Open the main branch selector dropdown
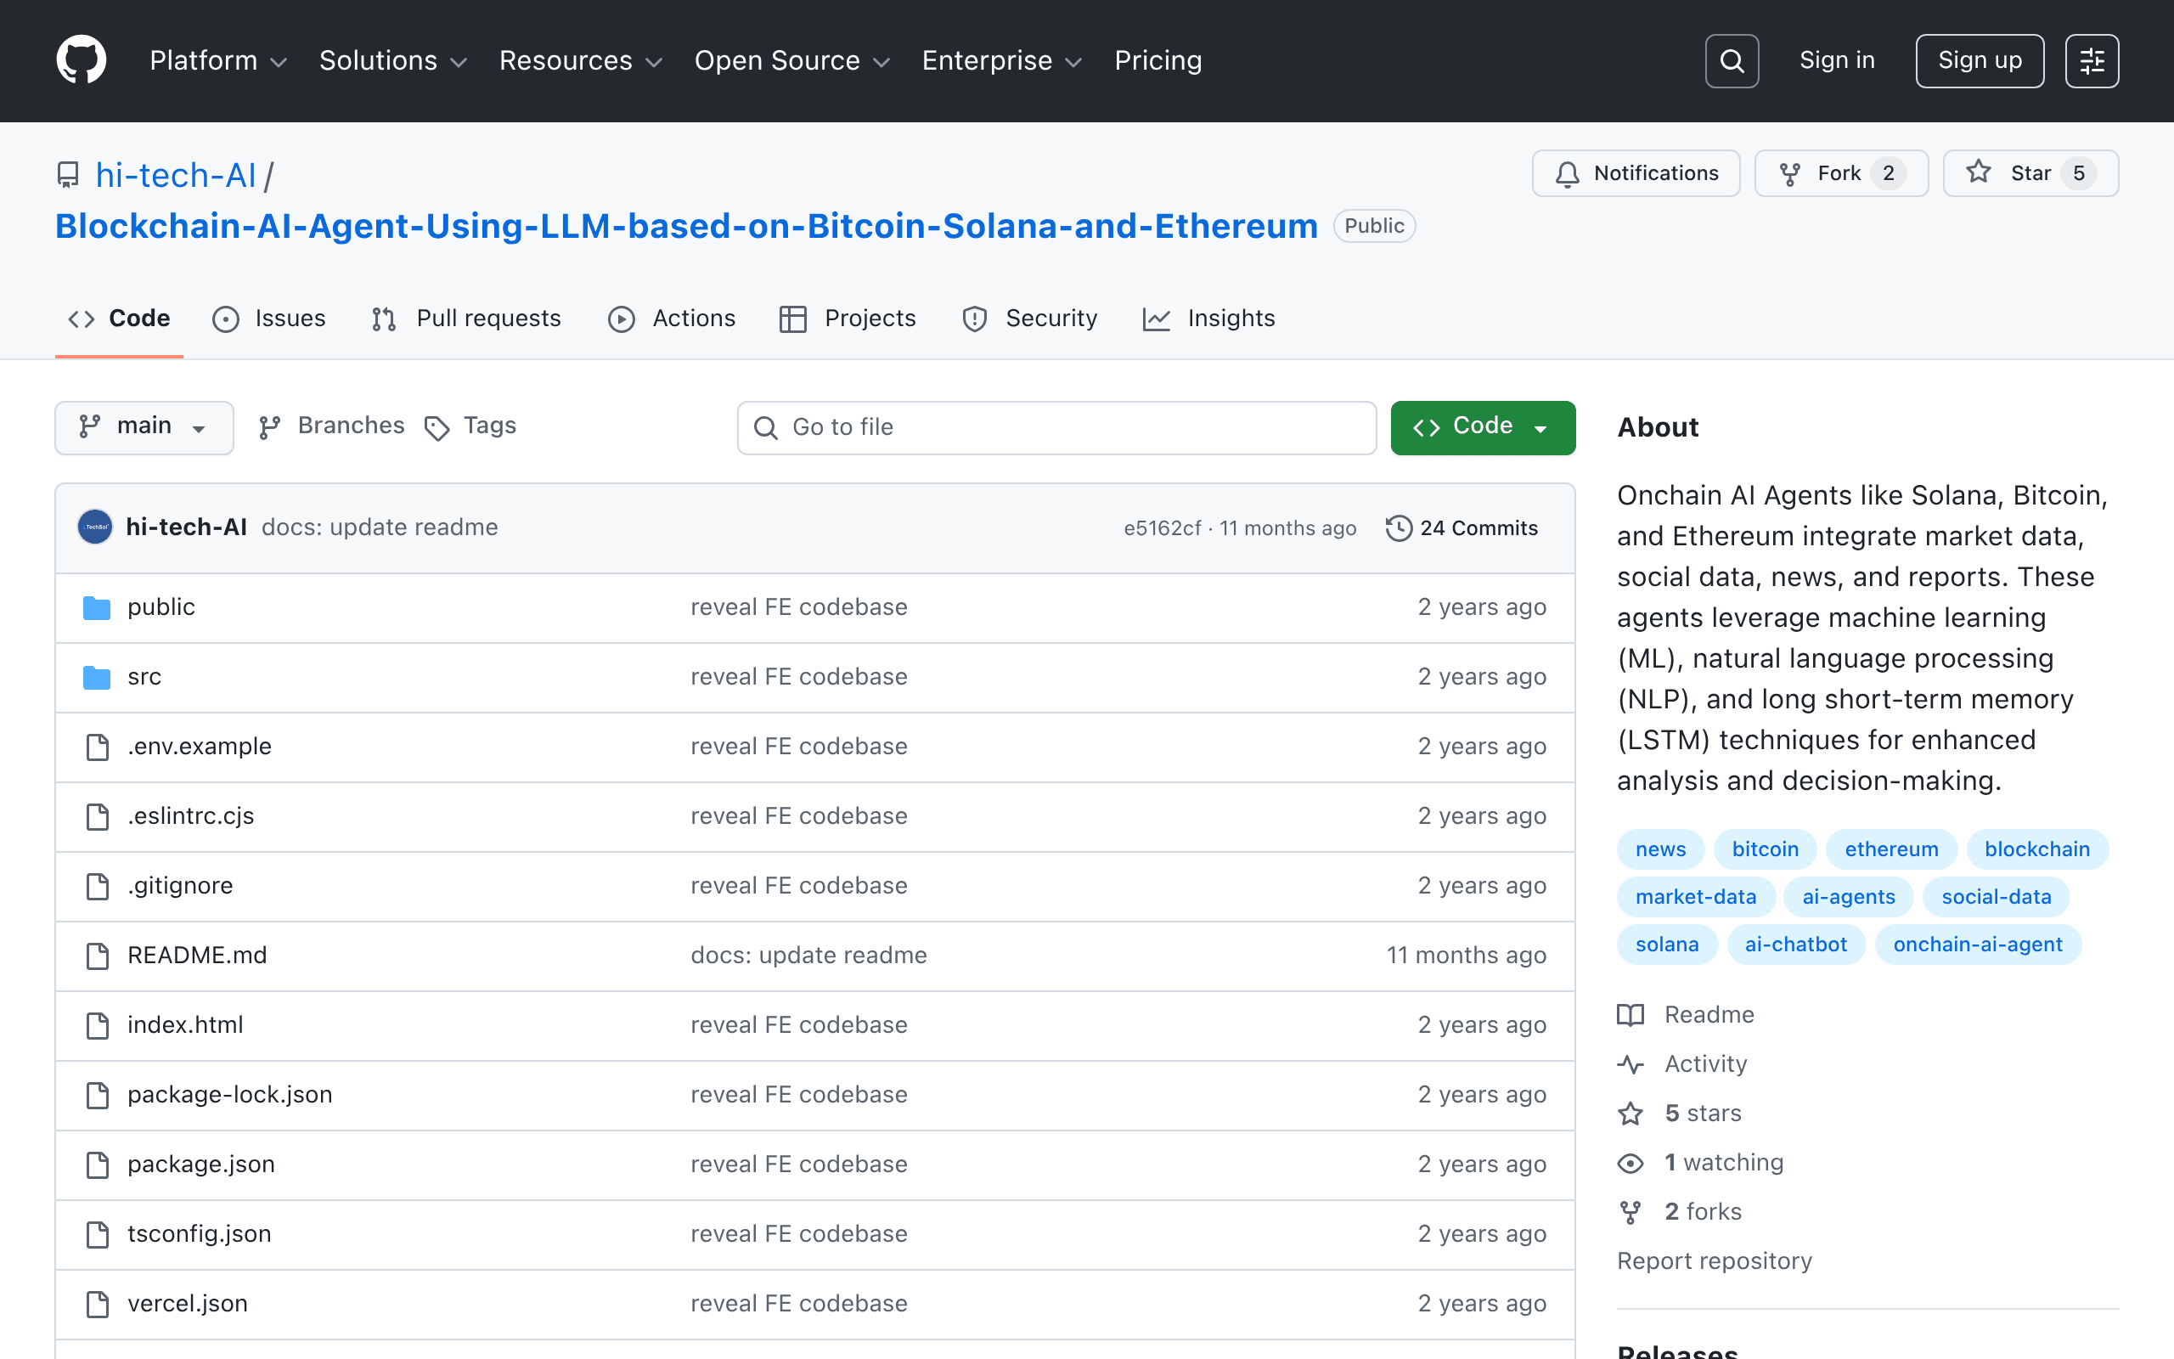The image size is (2174, 1359). [144, 427]
